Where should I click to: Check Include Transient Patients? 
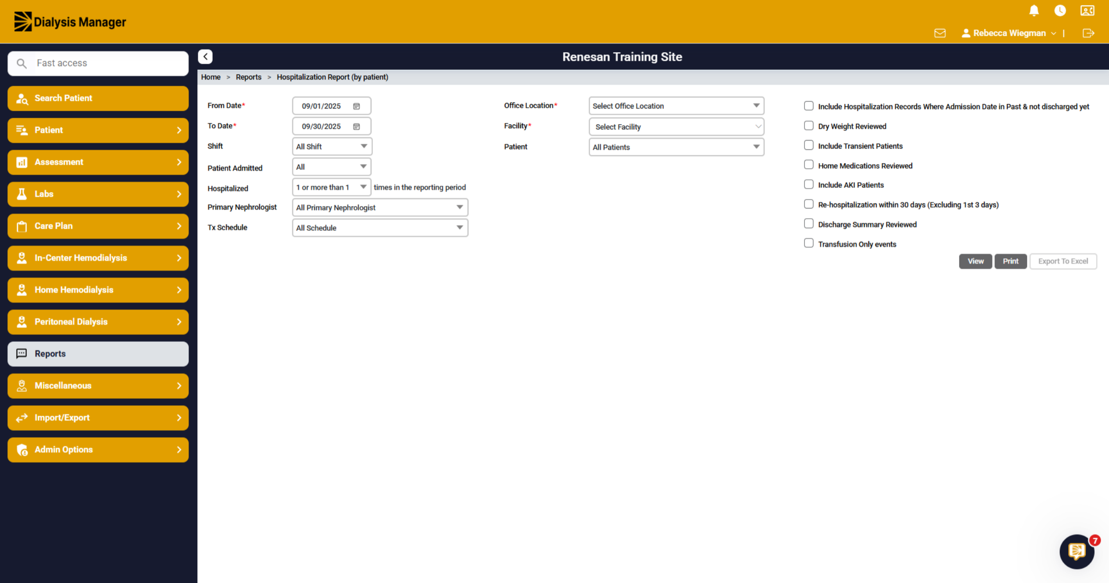coord(809,146)
